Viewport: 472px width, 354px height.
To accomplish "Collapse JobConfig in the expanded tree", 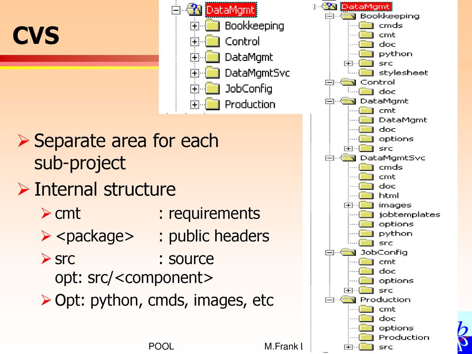I will point(330,253).
